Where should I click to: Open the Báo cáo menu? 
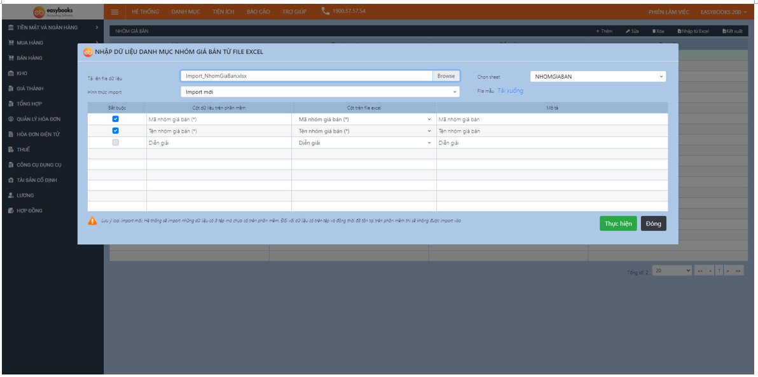pos(258,11)
